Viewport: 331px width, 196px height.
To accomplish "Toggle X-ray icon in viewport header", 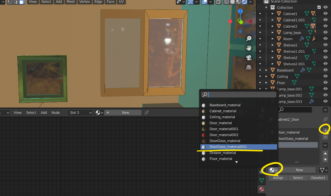I will tap(219, 2).
